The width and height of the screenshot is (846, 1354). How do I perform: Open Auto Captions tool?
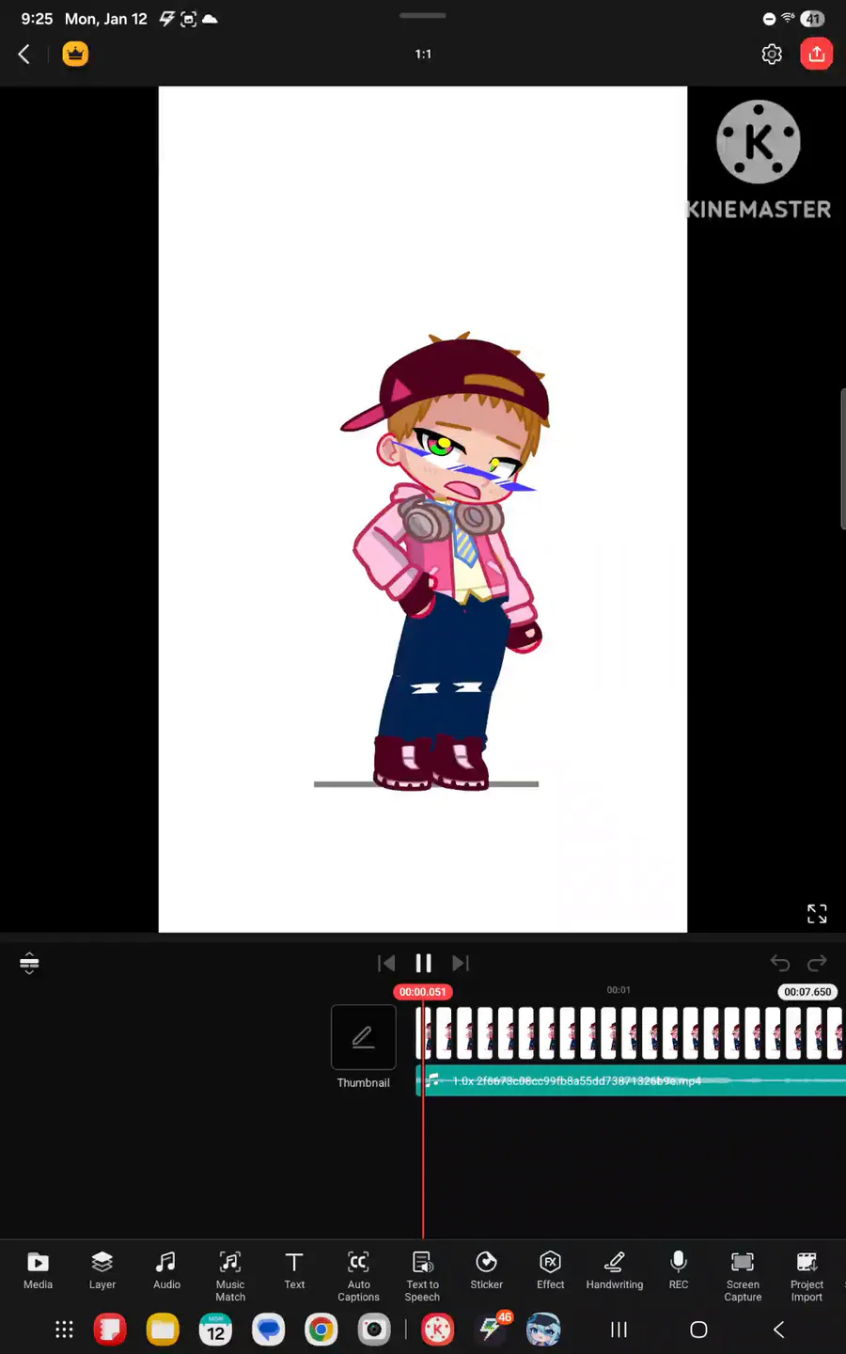[358, 1276]
